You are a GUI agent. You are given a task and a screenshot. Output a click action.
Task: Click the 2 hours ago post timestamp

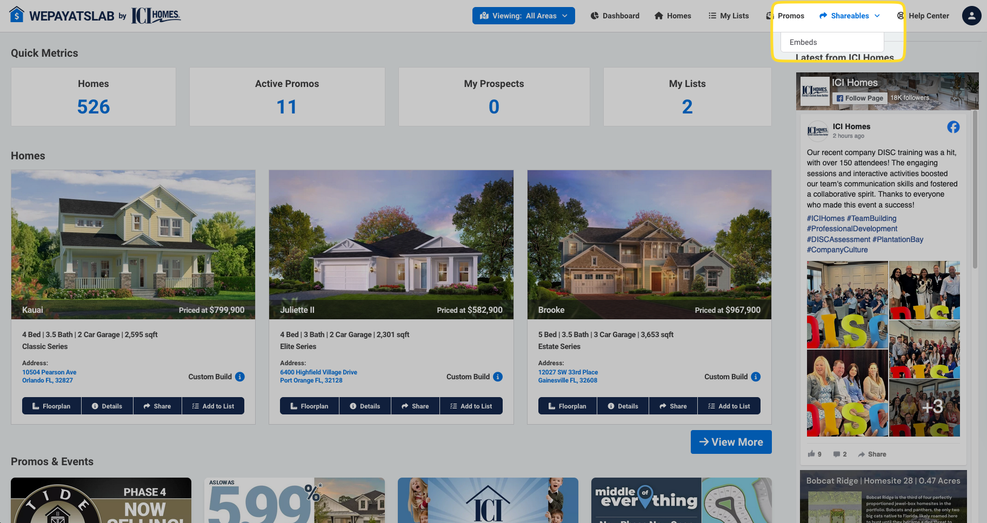tap(848, 136)
